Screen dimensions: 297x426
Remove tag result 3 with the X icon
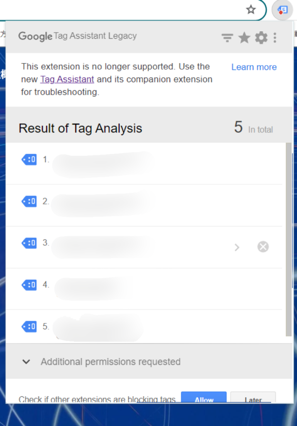pyautogui.click(x=263, y=247)
